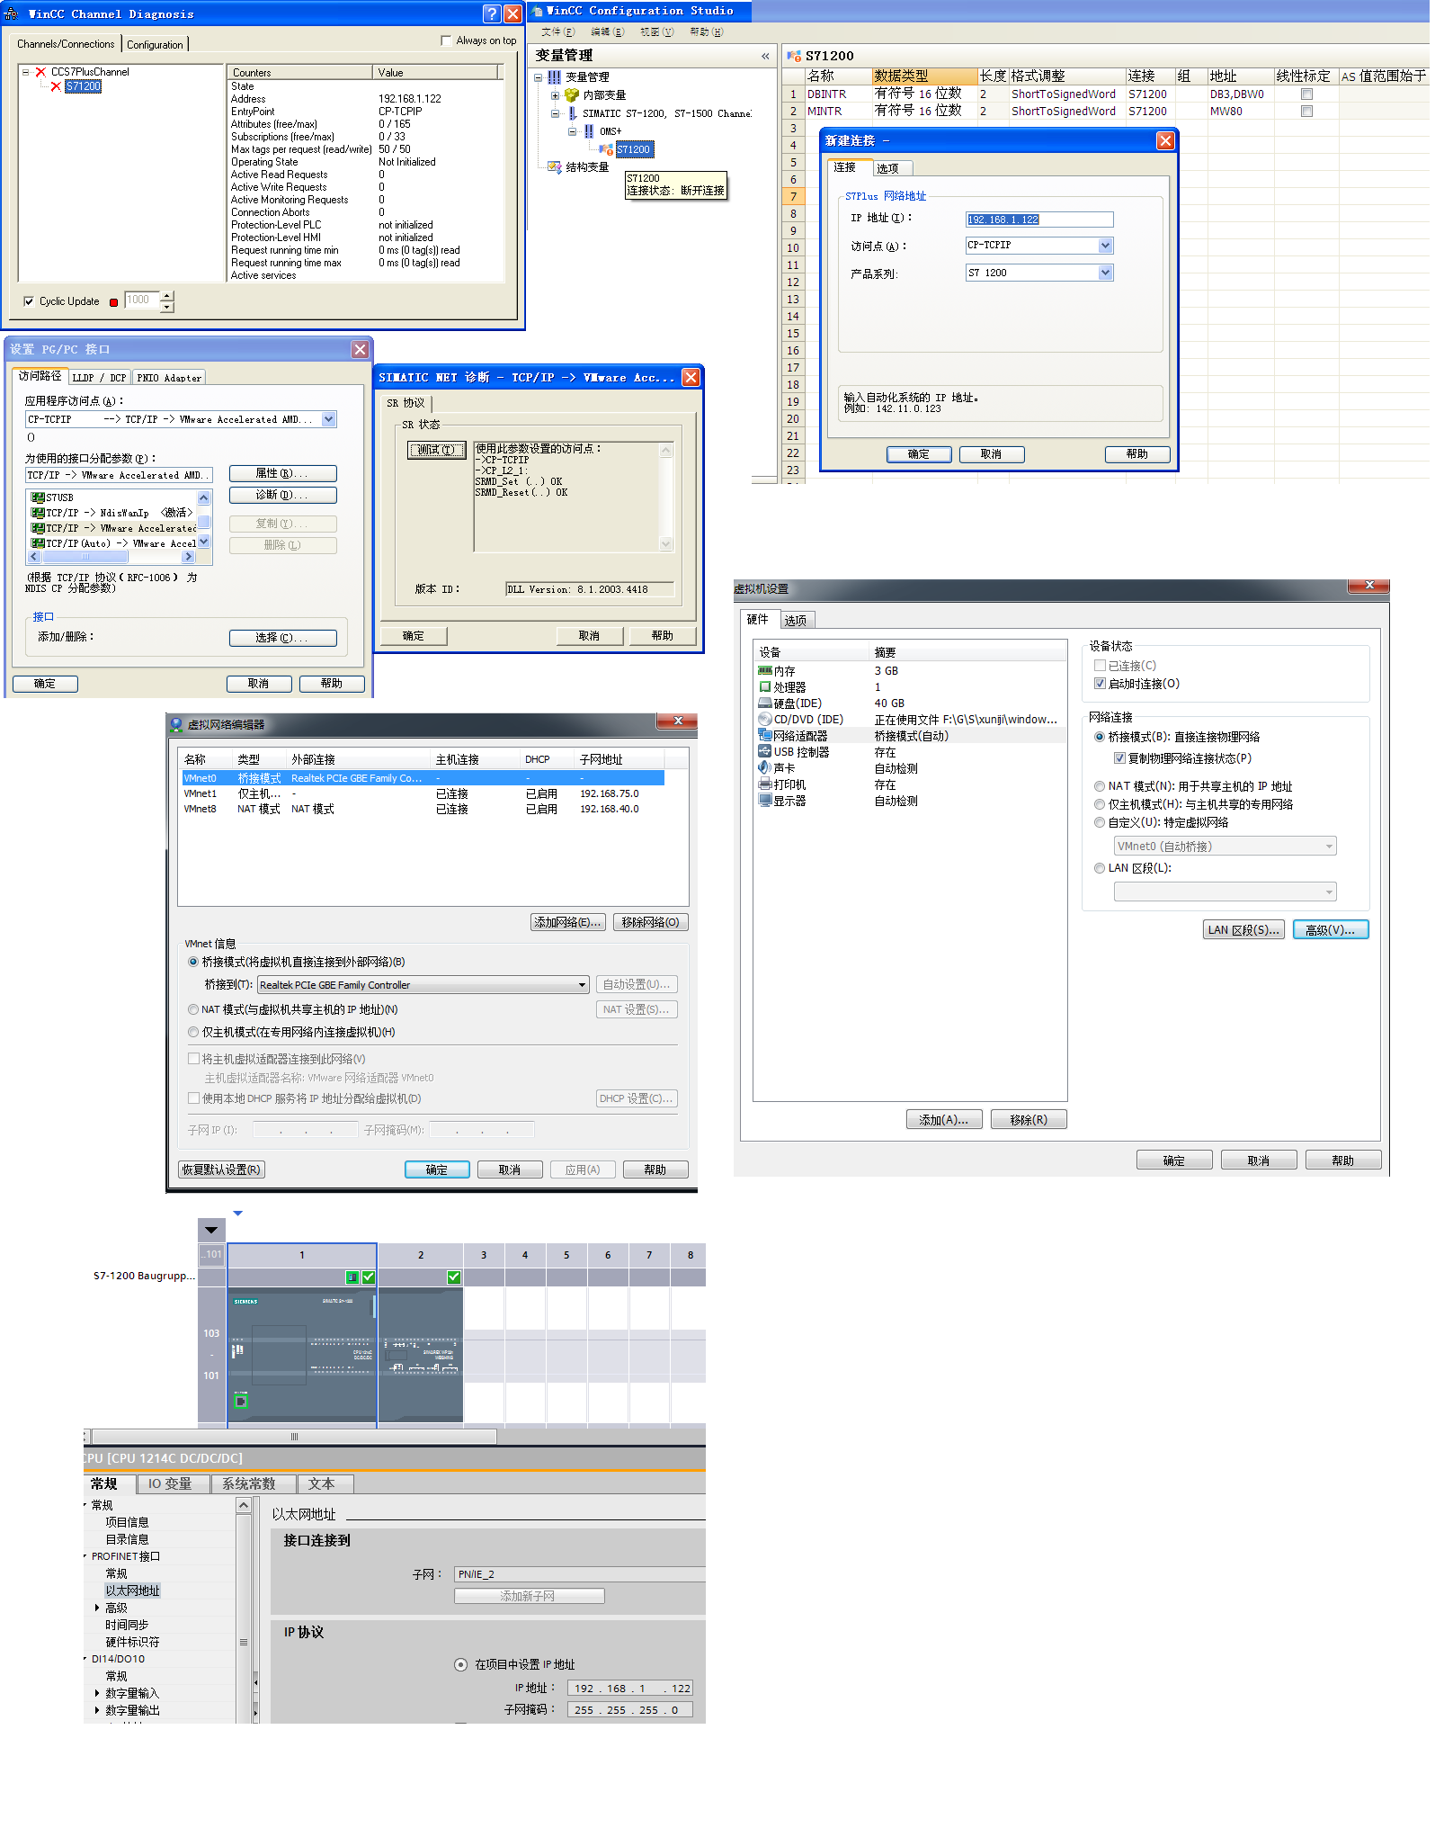Viewport: 1435px width, 1837px height.
Task: Click the red stop indicator beside Cyclic Update
Action: coord(113,302)
